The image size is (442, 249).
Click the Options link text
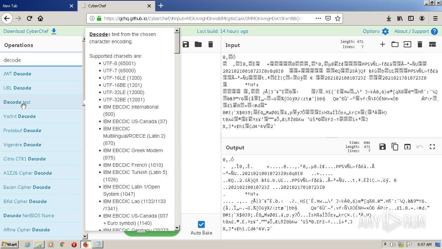[371, 31]
